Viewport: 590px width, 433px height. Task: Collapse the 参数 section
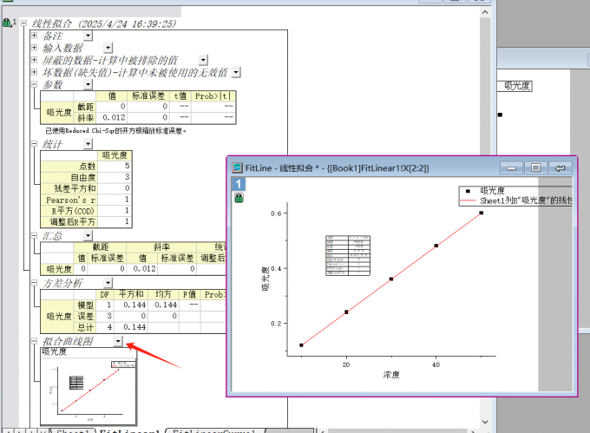pos(34,84)
